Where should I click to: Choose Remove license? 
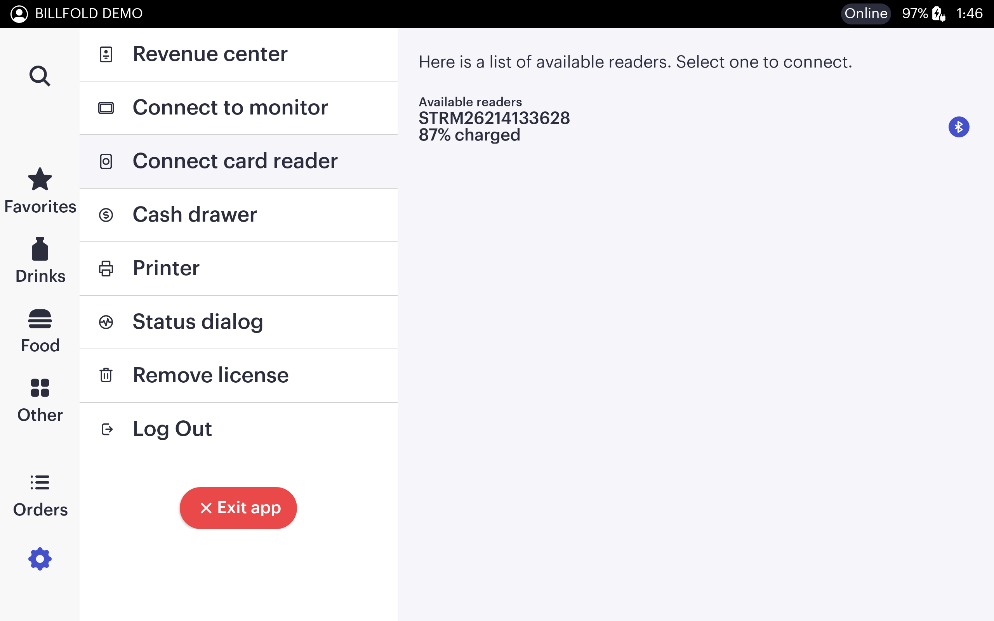tap(238, 375)
